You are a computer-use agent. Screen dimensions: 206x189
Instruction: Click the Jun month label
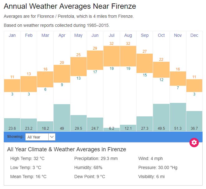tap(95, 35)
